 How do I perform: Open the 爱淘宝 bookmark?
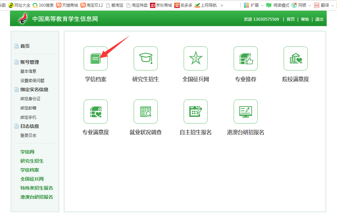pyautogui.click(x=115, y=5)
